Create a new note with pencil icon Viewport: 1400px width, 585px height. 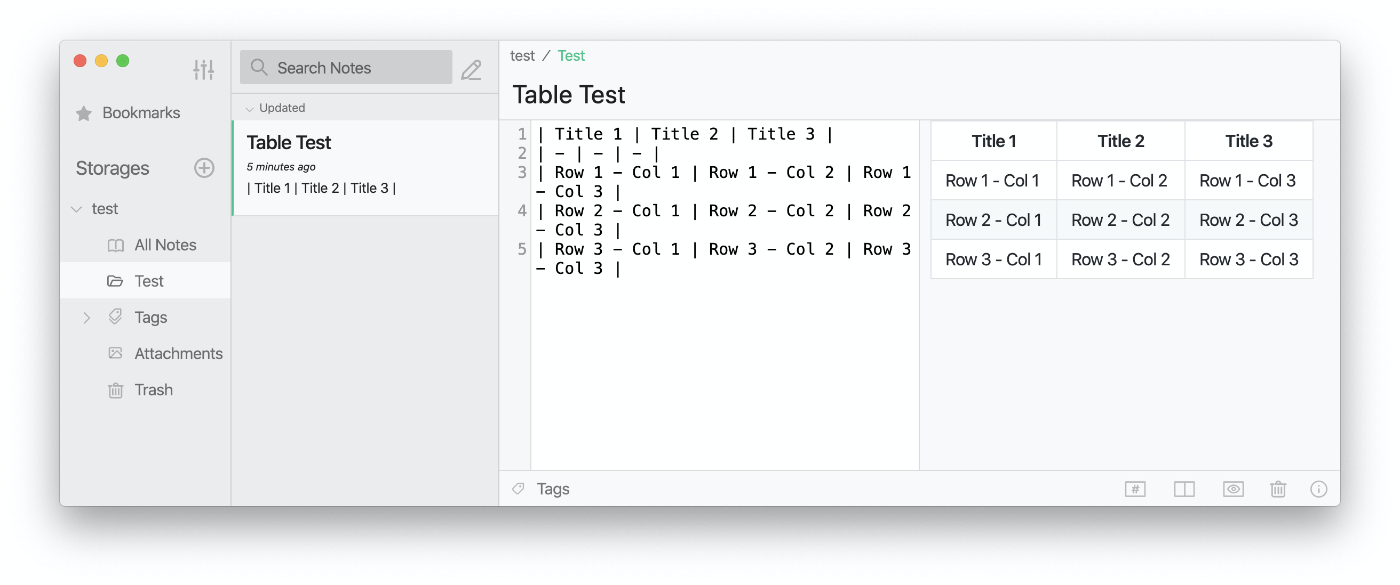pyautogui.click(x=471, y=69)
